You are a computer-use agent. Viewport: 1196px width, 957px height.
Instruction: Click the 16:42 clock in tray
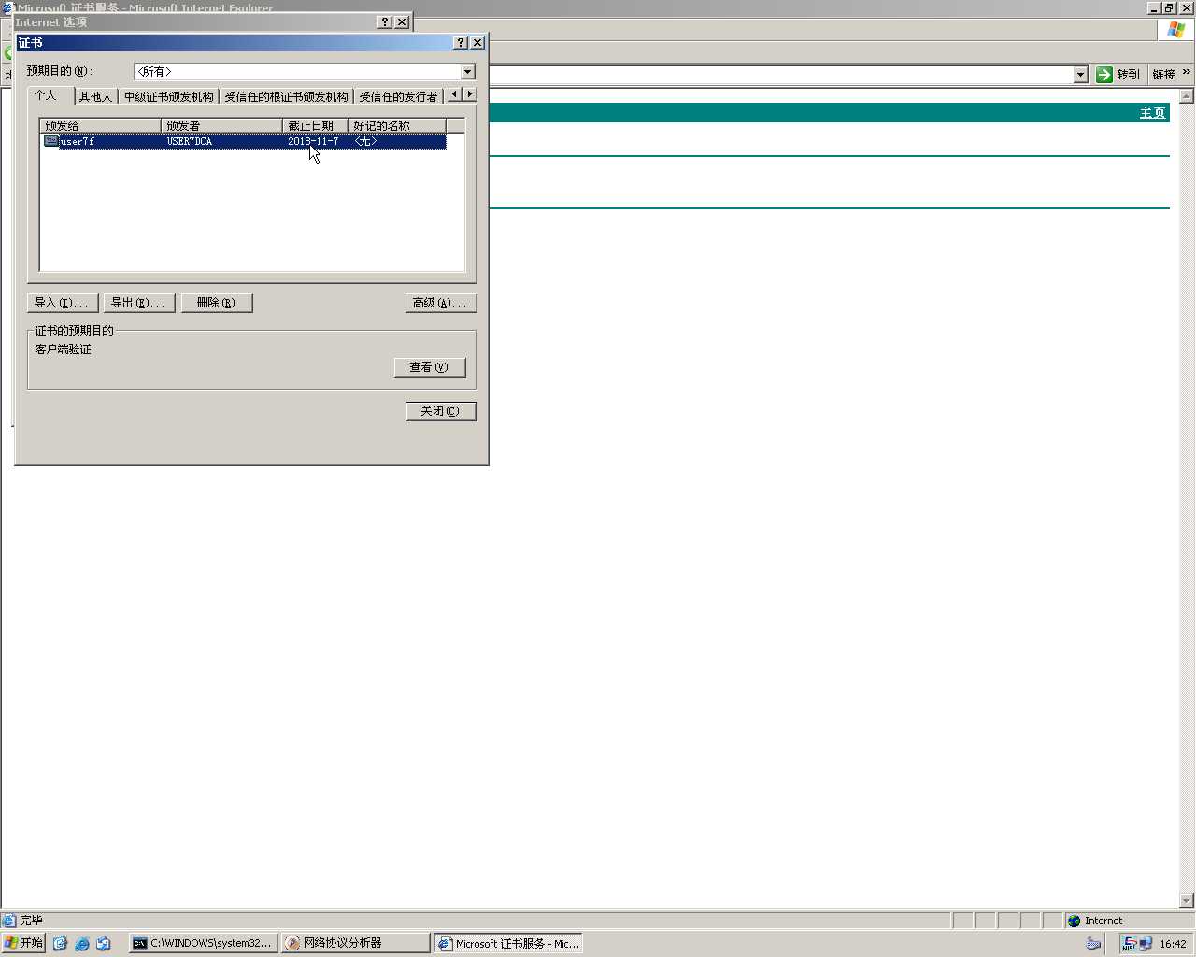click(1173, 944)
